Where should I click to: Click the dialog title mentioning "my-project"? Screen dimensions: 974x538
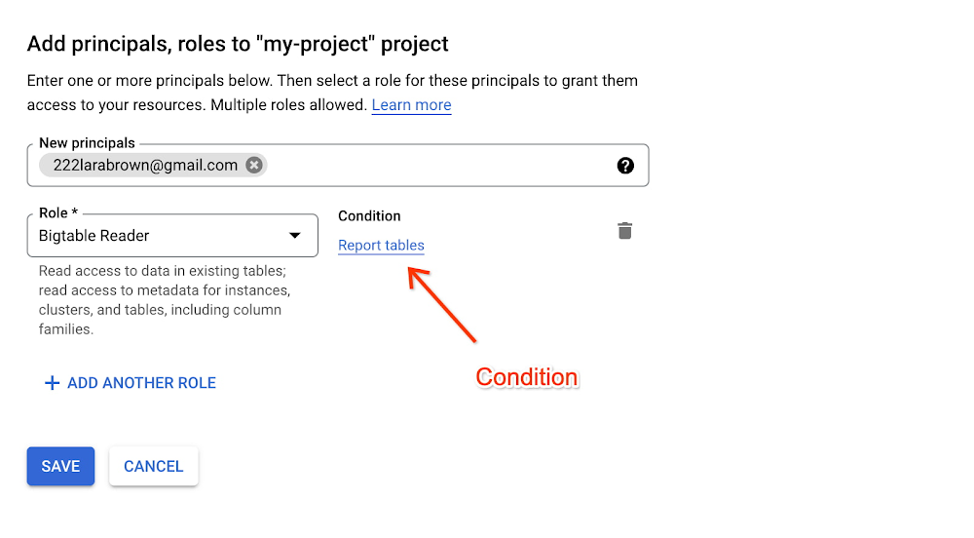tap(238, 44)
